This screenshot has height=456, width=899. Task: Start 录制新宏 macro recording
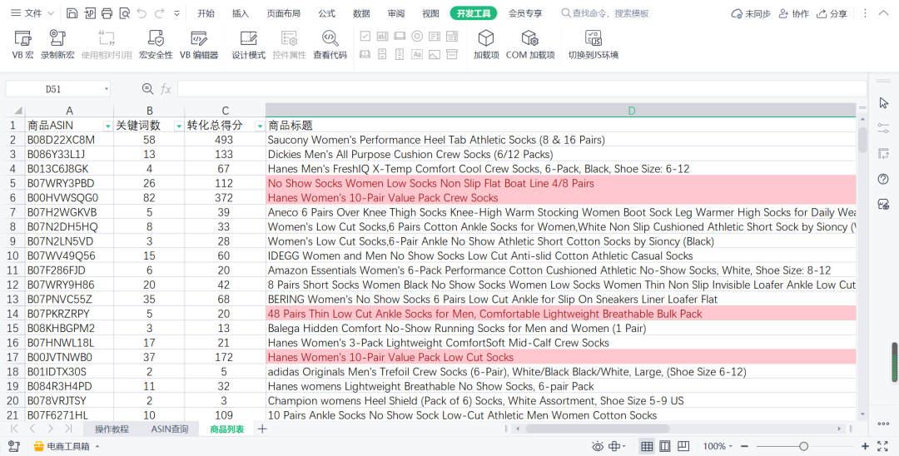[57, 45]
